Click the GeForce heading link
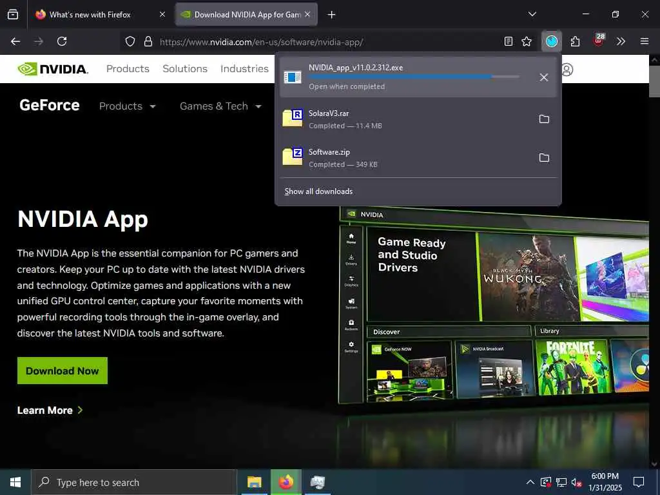 [49, 105]
